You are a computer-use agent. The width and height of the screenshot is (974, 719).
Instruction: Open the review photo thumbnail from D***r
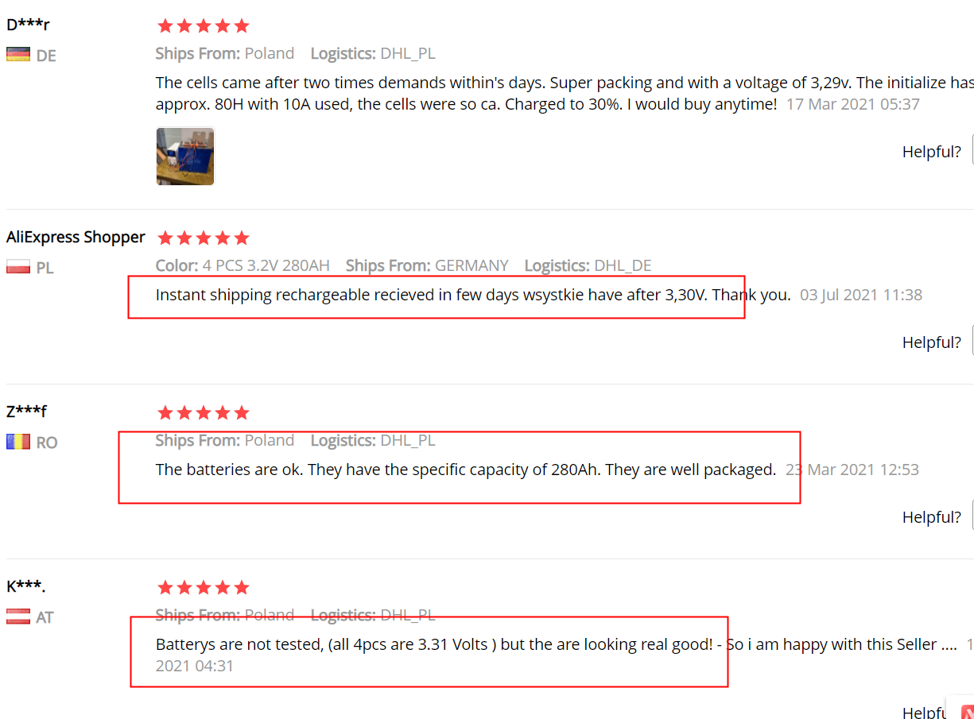pyautogui.click(x=185, y=157)
